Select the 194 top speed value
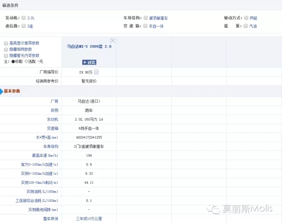Viewport: 282px width, 223px height. 89,155
